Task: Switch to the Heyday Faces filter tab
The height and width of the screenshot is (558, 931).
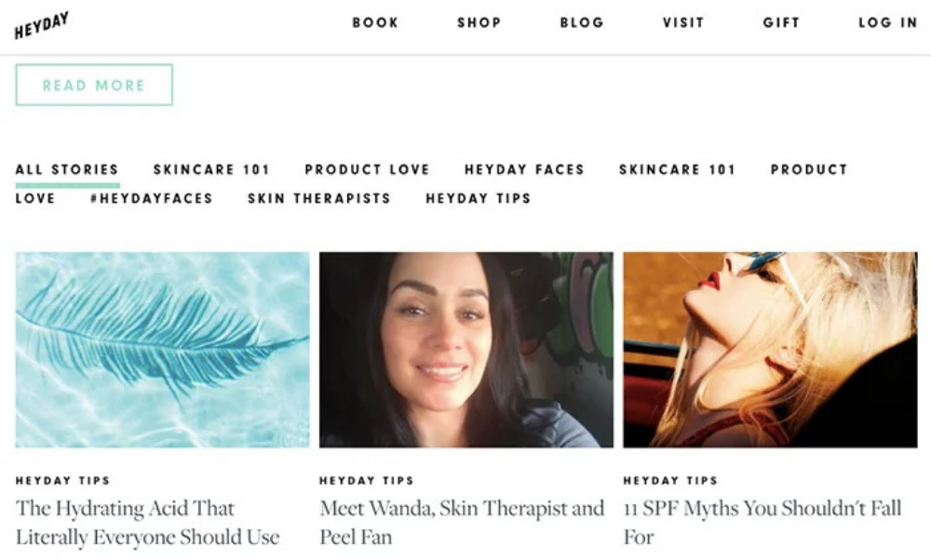Action: tap(524, 169)
